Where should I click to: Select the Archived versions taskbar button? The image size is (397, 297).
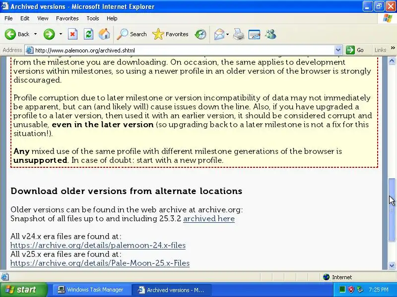pyautogui.click(x=171, y=290)
